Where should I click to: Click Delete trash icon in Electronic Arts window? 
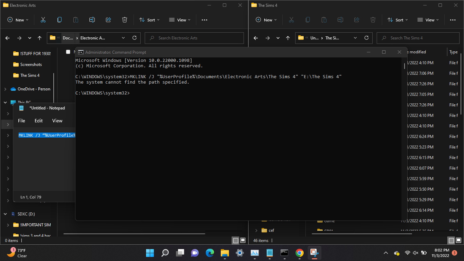pos(125,20)
